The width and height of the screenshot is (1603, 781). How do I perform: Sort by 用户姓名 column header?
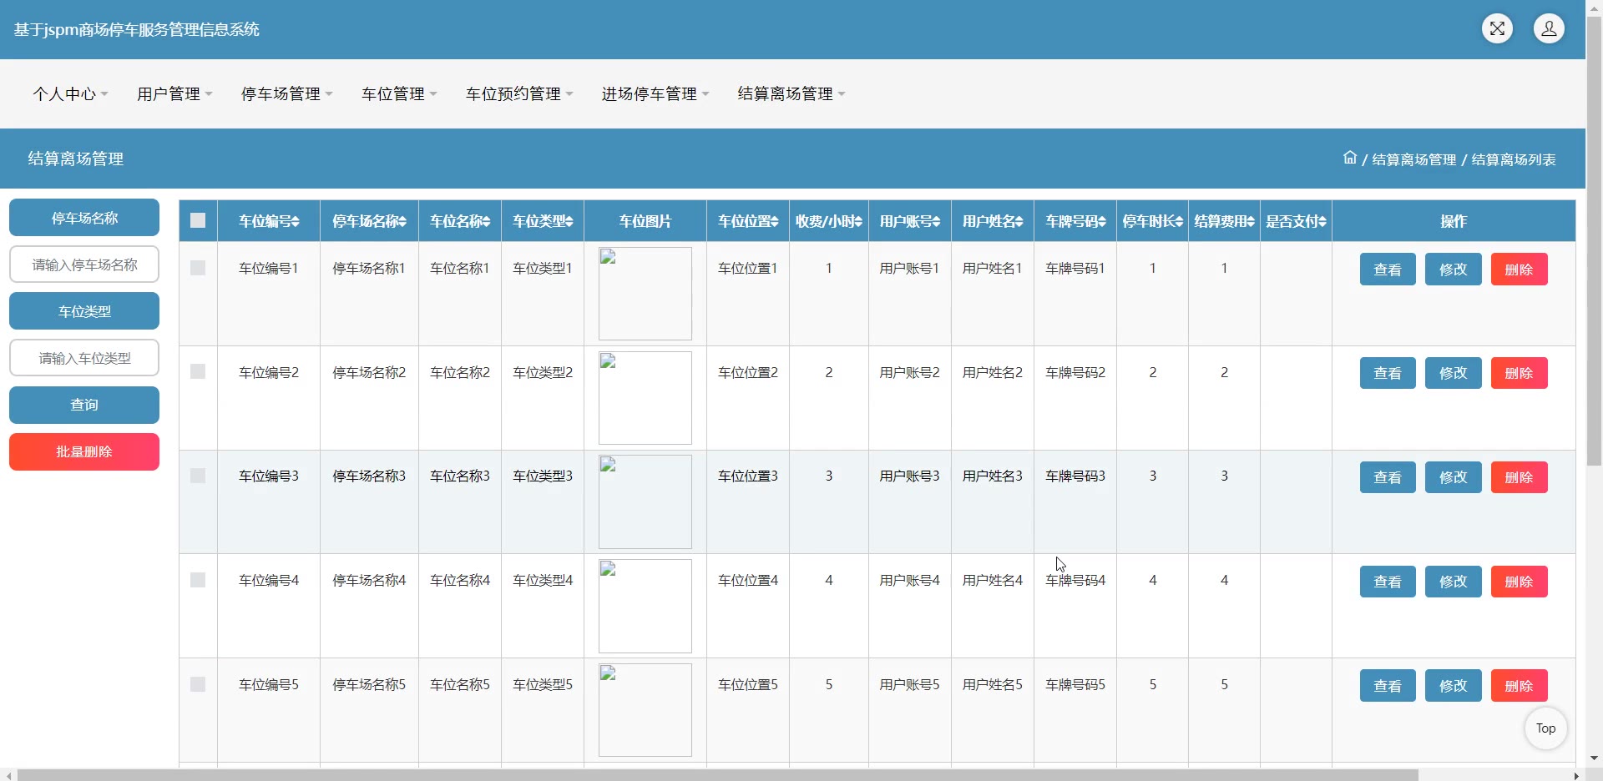[993, 221]
